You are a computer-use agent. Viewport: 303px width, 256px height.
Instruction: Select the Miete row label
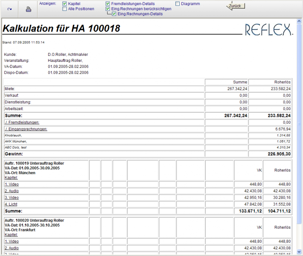click(10, 89)
